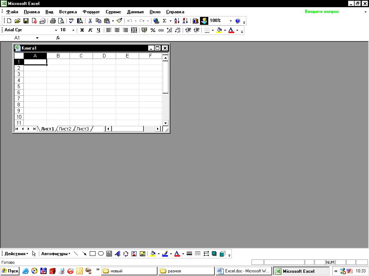
Task: Open the font size dropdown
Action: point(73,30)
